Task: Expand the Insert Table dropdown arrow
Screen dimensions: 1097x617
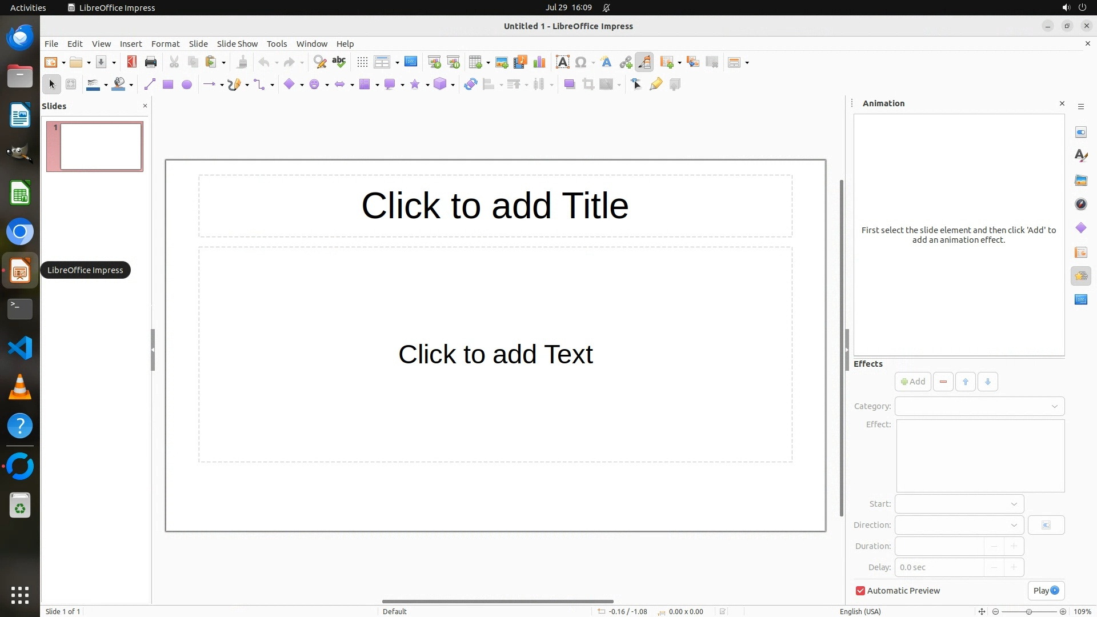Action: (488, 63)
